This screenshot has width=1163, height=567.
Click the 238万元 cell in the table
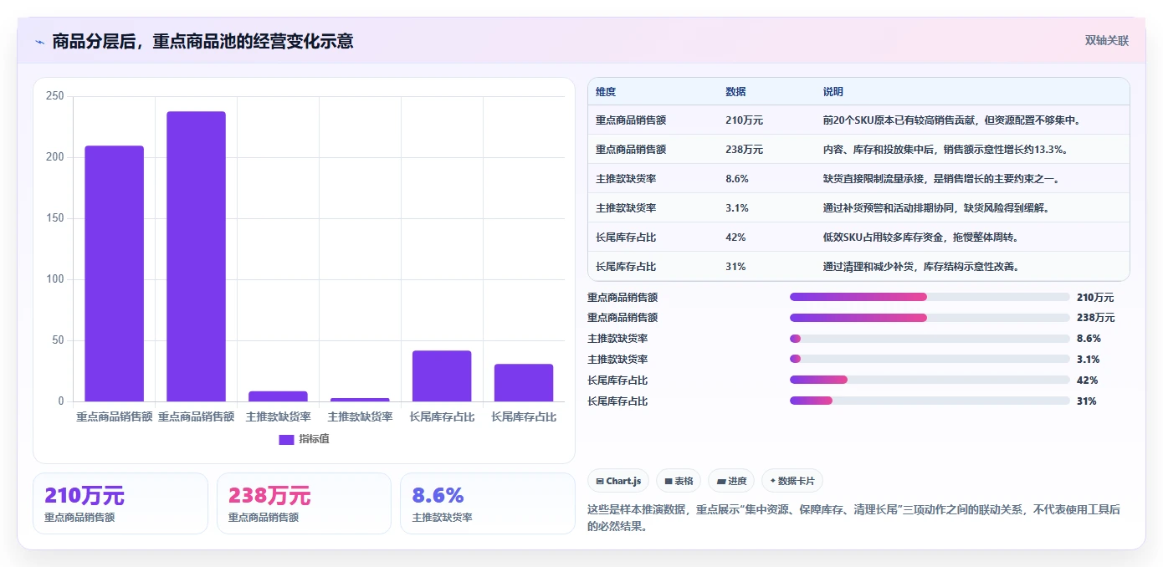744,150
